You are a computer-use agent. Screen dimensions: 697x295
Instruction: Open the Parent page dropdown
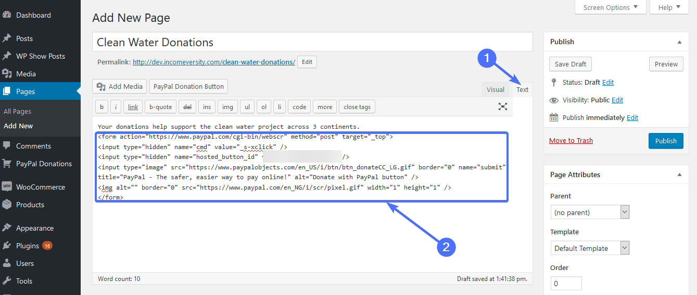pos(590,212)
